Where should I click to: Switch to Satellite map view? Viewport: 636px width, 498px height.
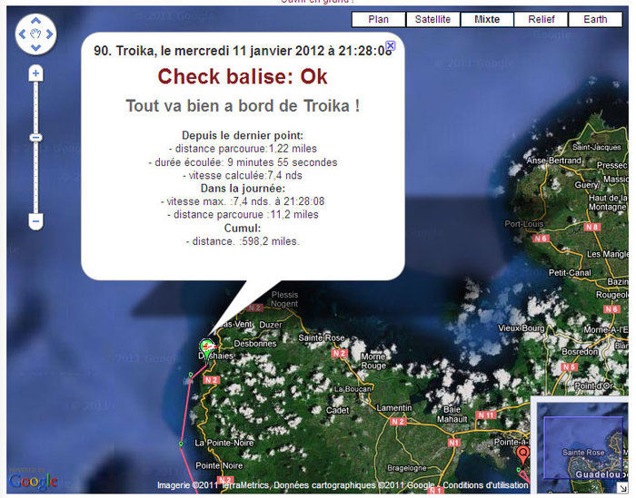[432, 19]
